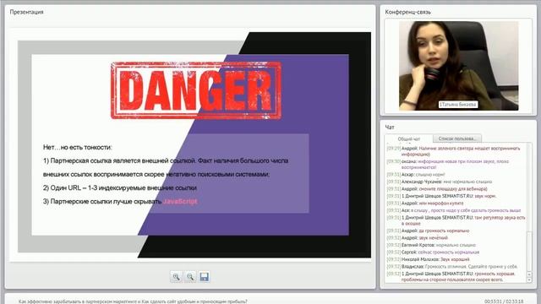
Task: Click the webinar title text in bottom bar
Action: tap(133, 301)
